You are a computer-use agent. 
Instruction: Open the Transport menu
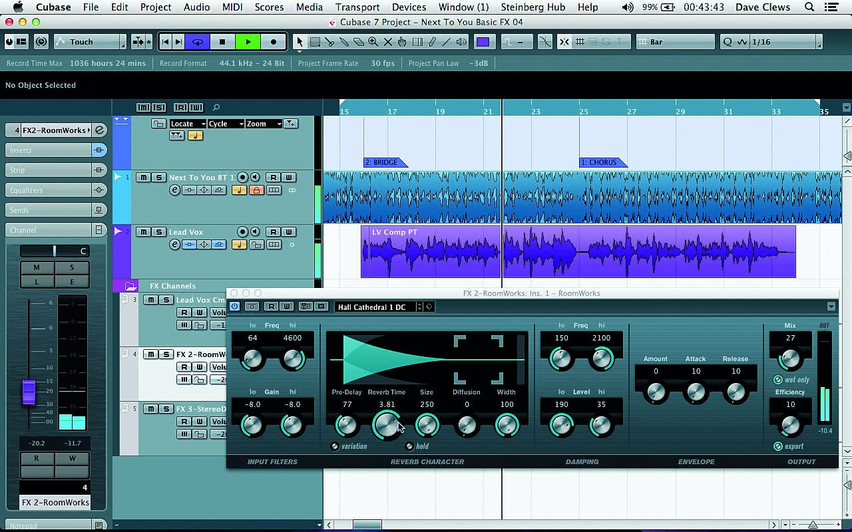coord(357,7)
